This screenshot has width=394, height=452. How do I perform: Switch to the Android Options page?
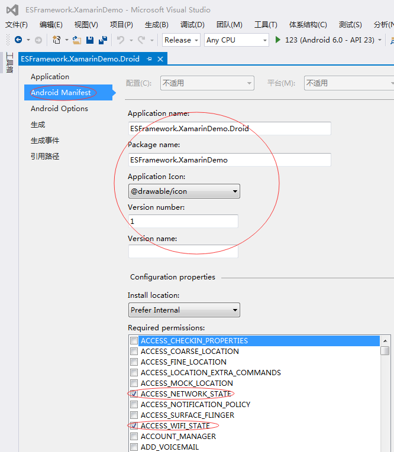59,109
